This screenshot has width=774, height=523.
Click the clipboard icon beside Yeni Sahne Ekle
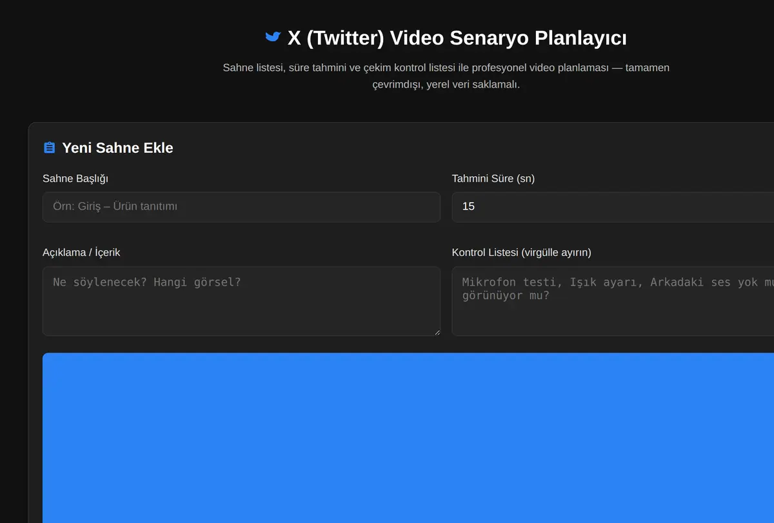(x=49, y=148)
